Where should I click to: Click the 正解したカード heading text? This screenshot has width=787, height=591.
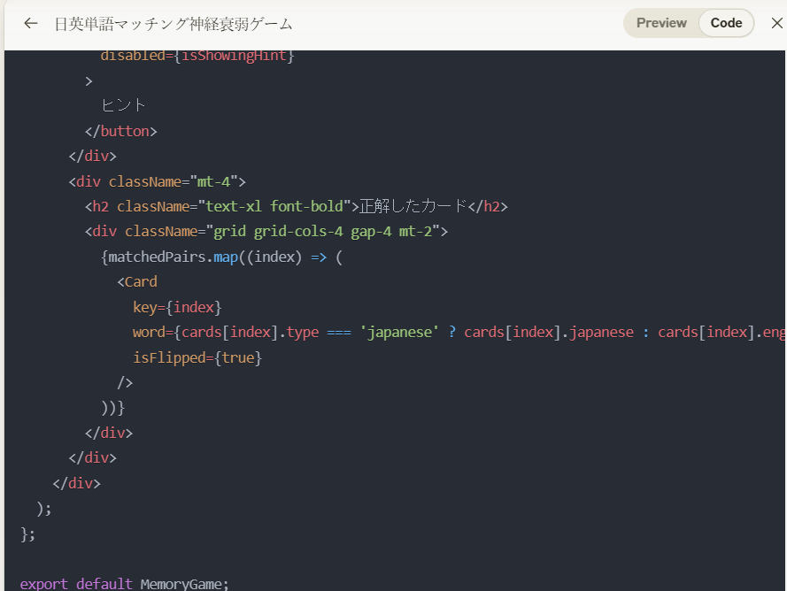(x=413, y=206)
